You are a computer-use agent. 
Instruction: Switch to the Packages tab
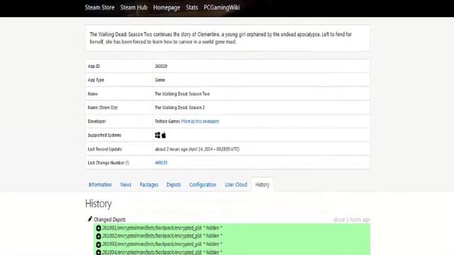[149, 185]
